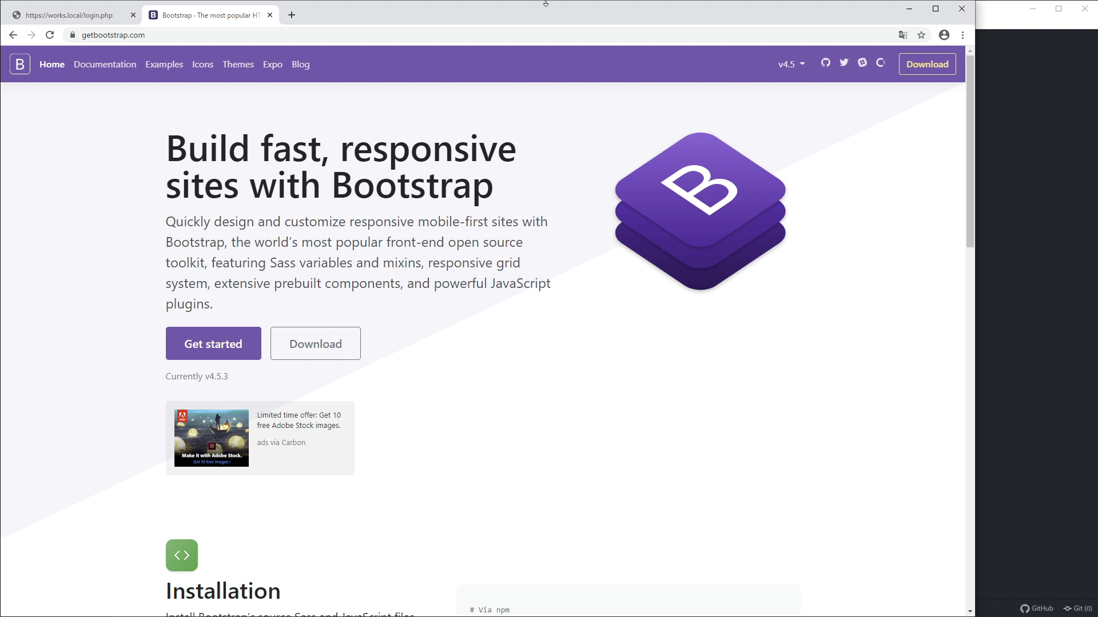Click the browser back arrow
This screenshot has width=1098, height=617.
tap(13, 35)
